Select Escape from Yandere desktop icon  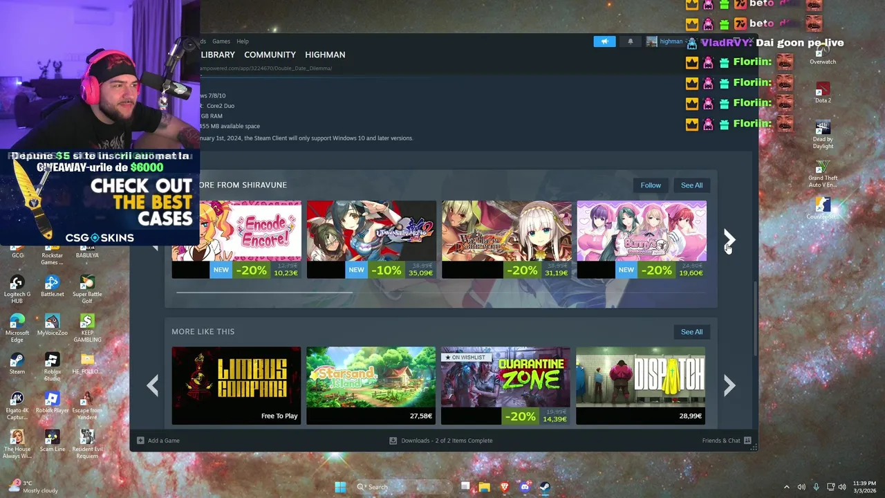point(87,405)
